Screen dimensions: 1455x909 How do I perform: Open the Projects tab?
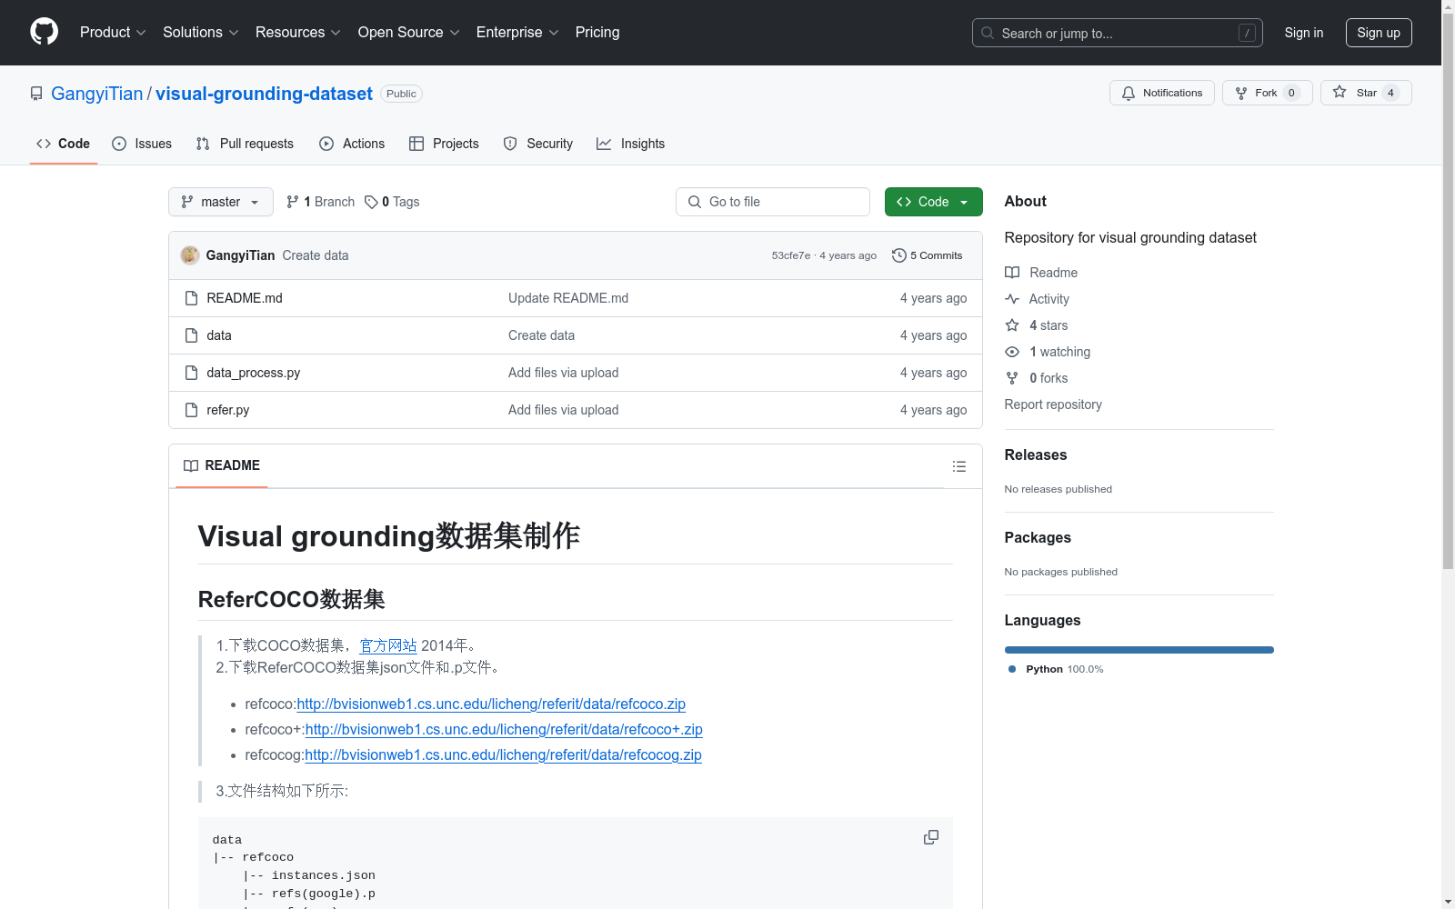click(444, 144)
